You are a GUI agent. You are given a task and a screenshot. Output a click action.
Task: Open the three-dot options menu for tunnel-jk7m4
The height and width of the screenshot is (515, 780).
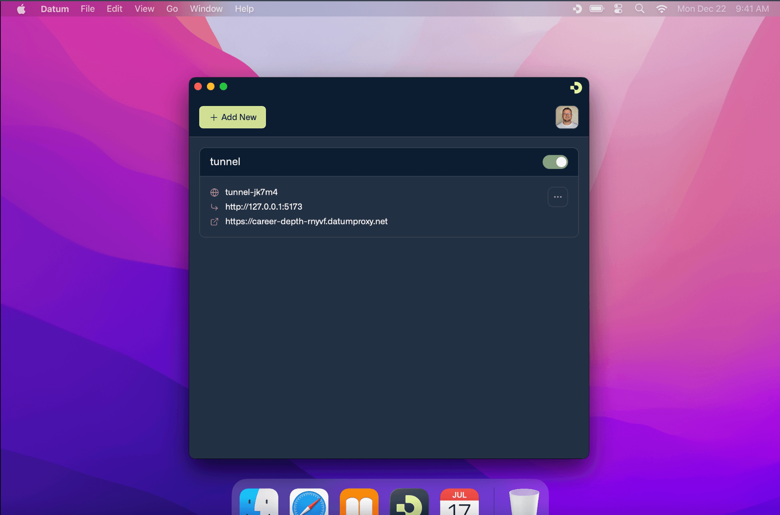click(x=558, y=197)
